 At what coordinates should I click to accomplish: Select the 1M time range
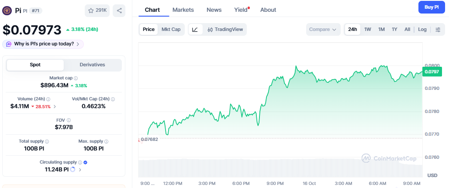tap(381, 30)
